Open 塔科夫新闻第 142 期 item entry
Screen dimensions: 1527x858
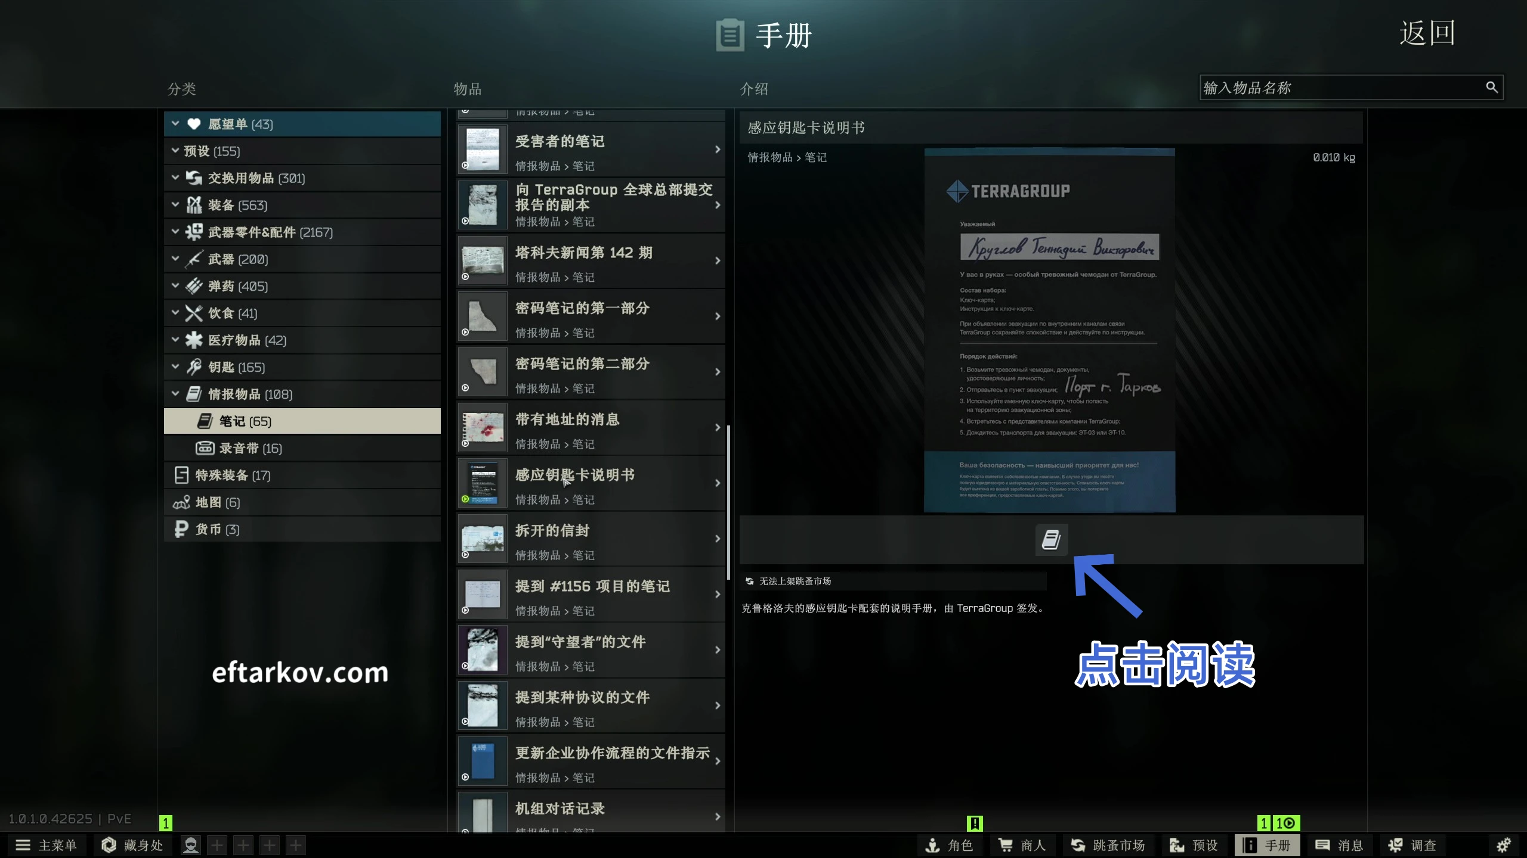coord(591,261)
